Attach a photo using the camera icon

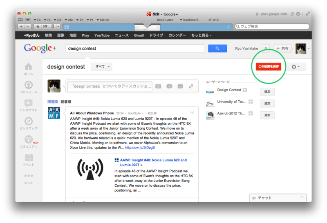(x=158, y=86)
